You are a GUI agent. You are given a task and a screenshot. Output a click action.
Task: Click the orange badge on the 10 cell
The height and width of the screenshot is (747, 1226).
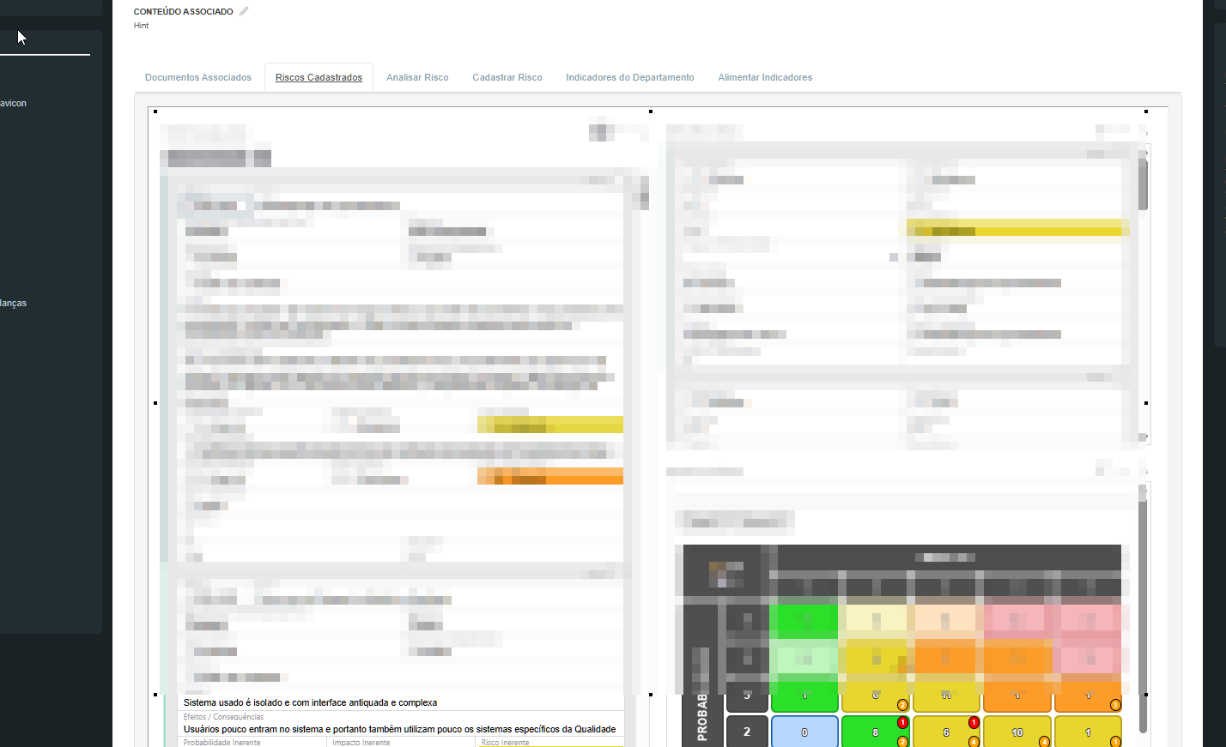click(x=1044, y=742)
